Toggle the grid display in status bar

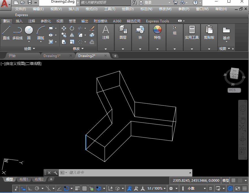coord(233,180)
